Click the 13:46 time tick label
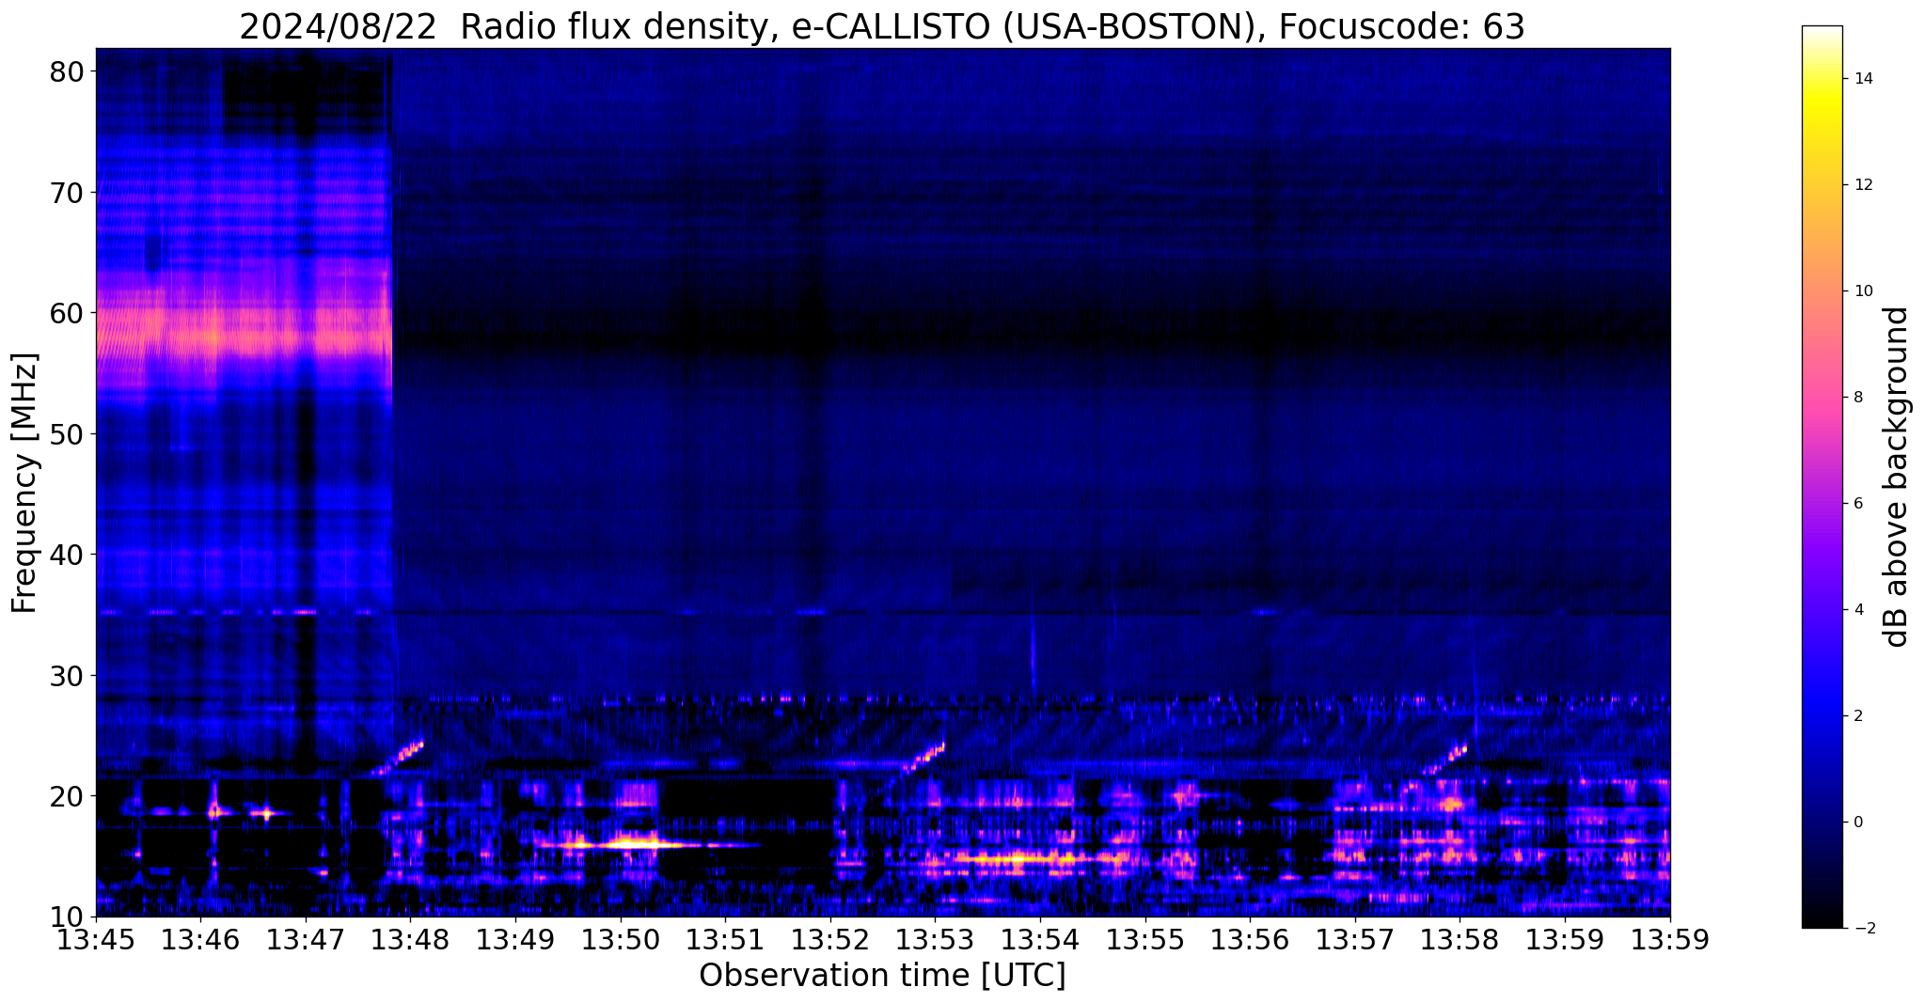 [200, 940]
